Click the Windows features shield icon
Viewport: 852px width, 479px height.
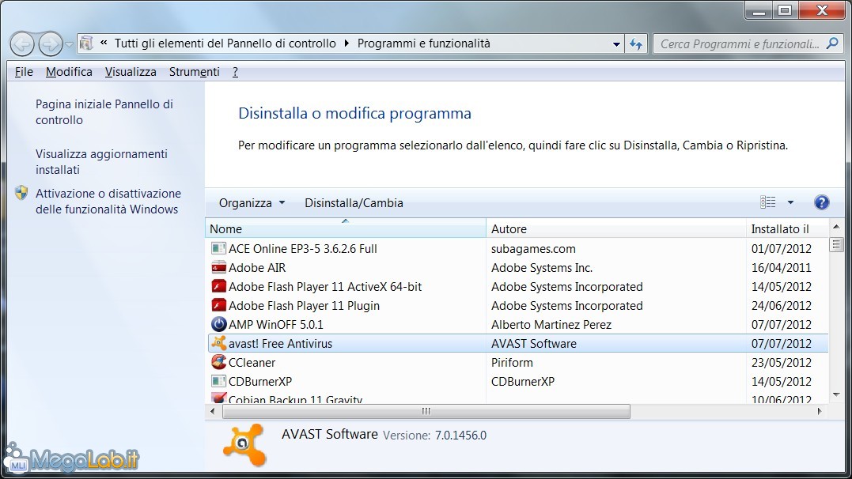point(21,193)
